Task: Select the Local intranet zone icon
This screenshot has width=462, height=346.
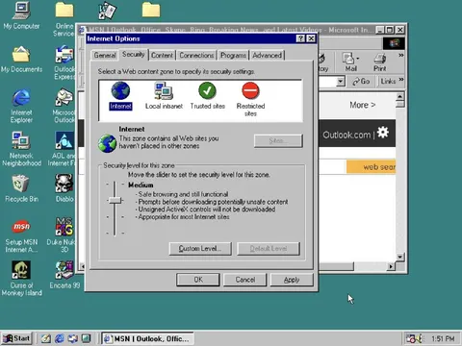Action: (164, 91)
